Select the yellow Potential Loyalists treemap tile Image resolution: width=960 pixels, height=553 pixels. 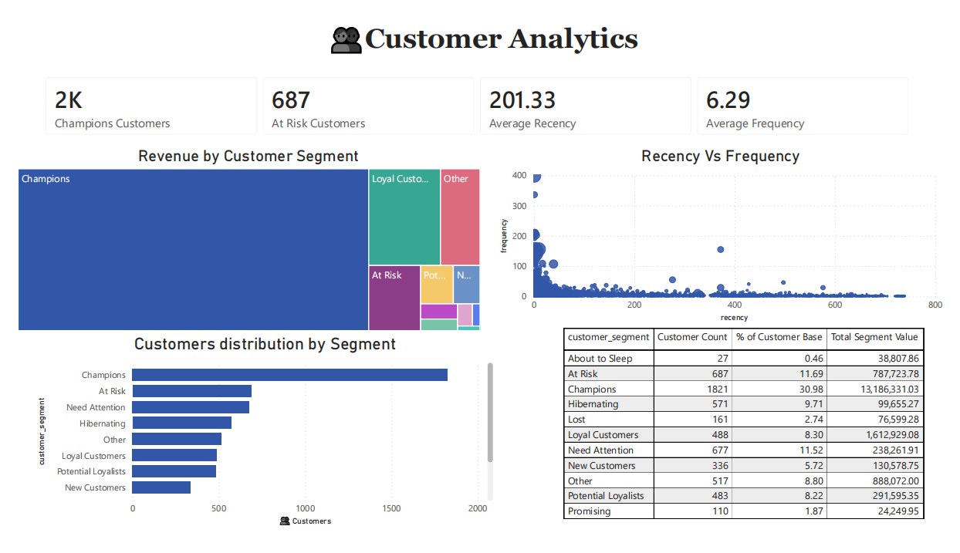pos(437,285)
